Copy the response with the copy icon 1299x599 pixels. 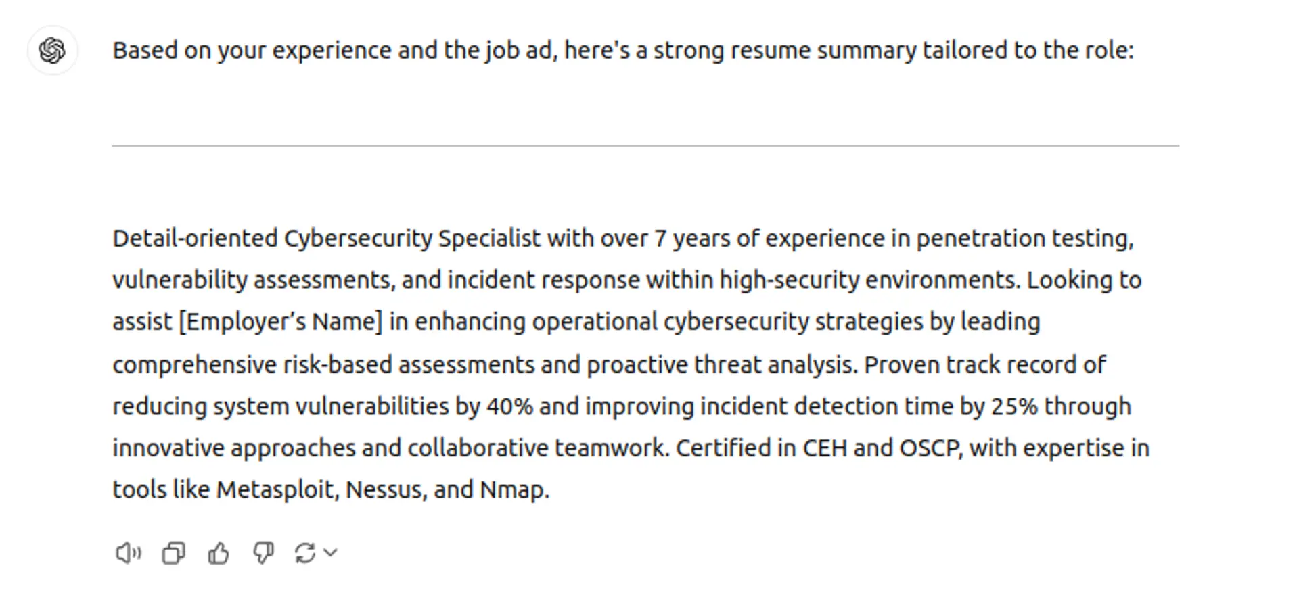click(173, 553)
